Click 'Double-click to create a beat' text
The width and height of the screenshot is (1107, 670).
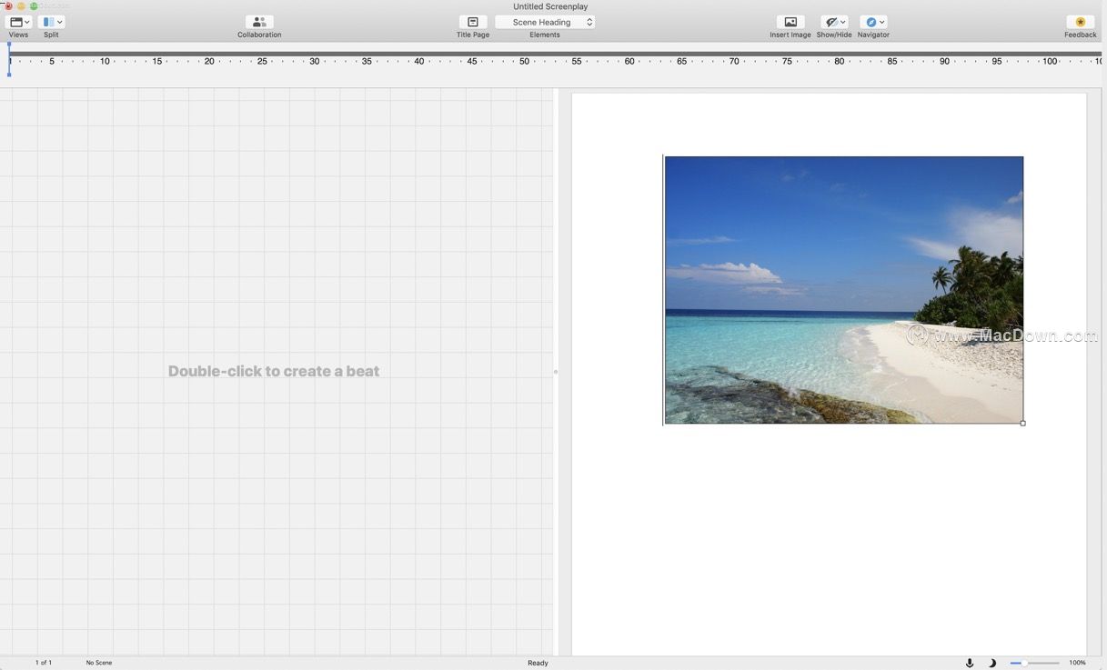[x=274, y=371]
